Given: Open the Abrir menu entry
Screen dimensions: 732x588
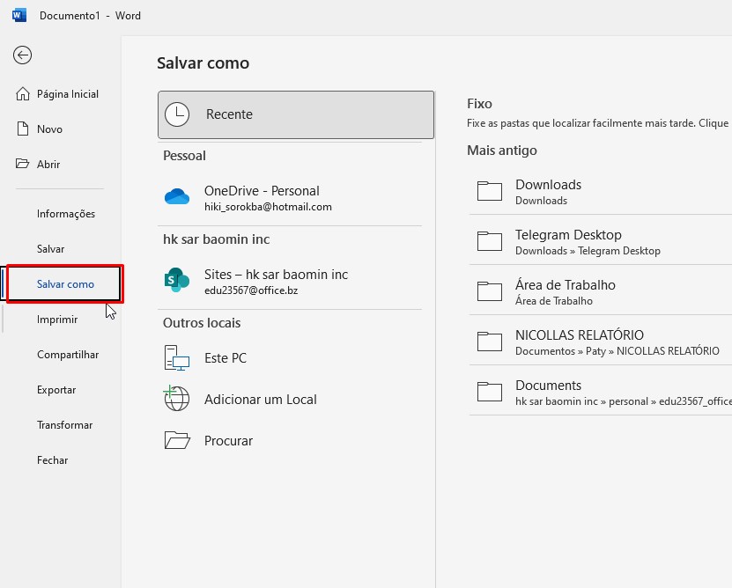Looking at the screenshot, I should coord(61,164).
